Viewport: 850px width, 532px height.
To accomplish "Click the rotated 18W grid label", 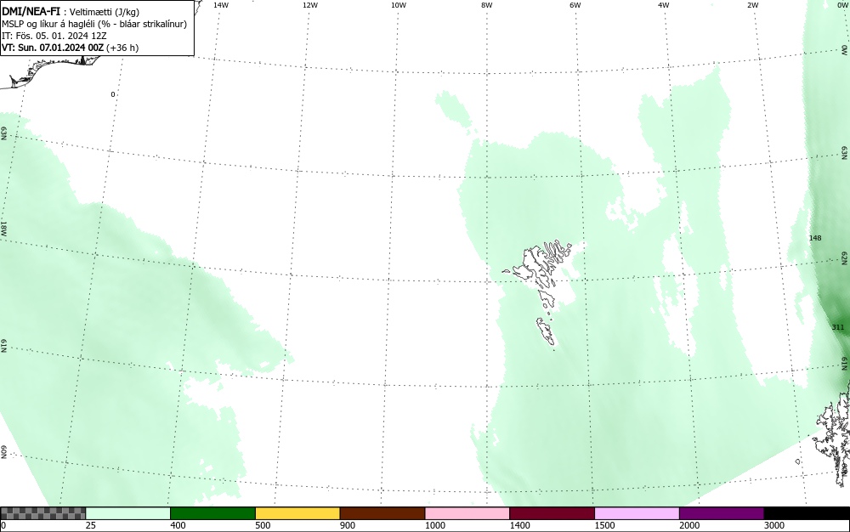I will tap(3, 228).
